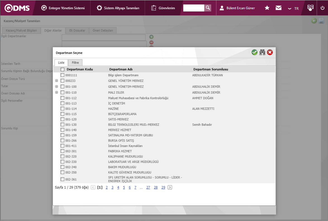Screen dimensions: 328x221
Task: Check the 001-130 department checkbox
Action: click(x=62, y=124)
